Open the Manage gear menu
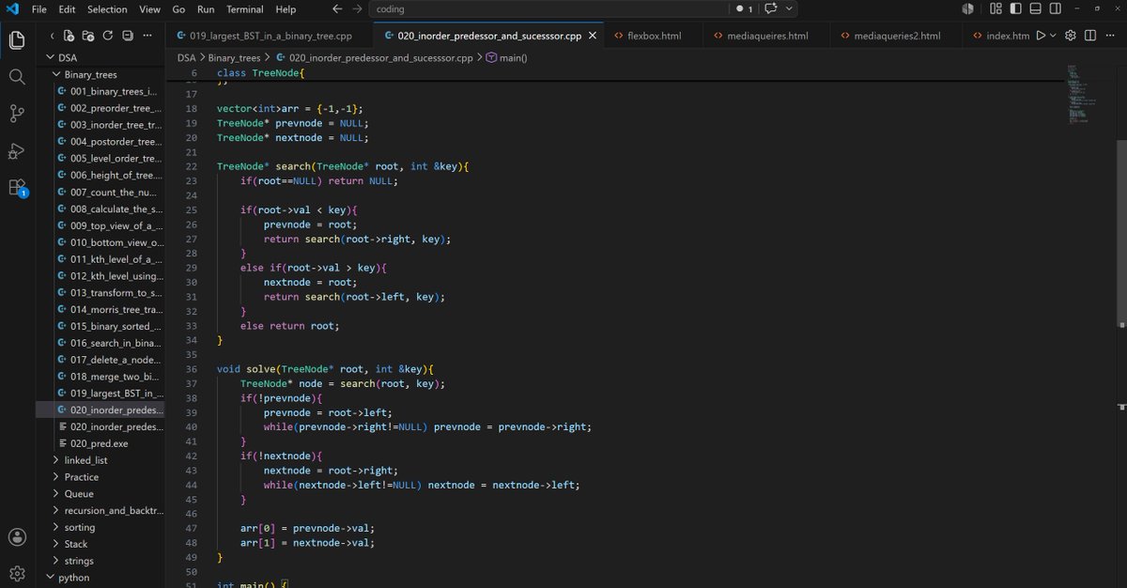Screen dimensions: 1127x588 [17, 573]
